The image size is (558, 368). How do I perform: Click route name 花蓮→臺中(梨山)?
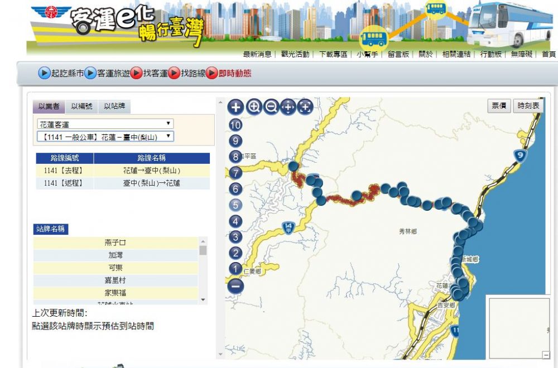pos(152,170)
